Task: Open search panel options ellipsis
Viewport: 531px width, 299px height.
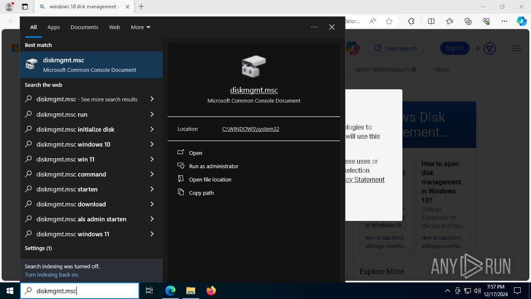Action: [x=314, y=27]
